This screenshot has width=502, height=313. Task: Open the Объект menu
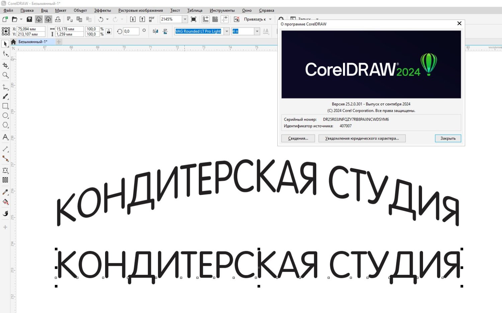pos(80,10)
